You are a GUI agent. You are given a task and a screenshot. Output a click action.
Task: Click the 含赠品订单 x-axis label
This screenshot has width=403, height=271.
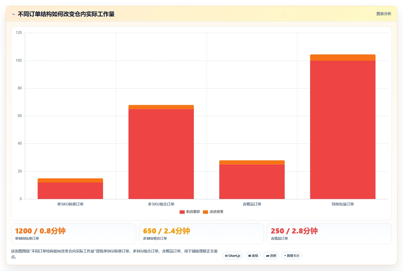point(252,204)
